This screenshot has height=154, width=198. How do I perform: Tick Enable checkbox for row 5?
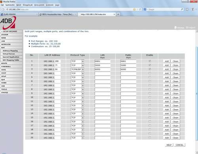(x=150, y=77)
